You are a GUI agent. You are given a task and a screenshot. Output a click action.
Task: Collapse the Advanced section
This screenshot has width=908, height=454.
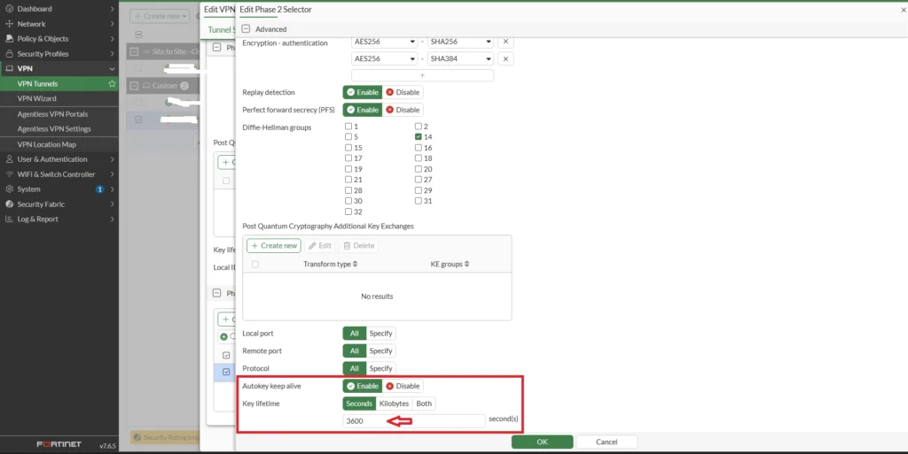[x=246, y=29]
